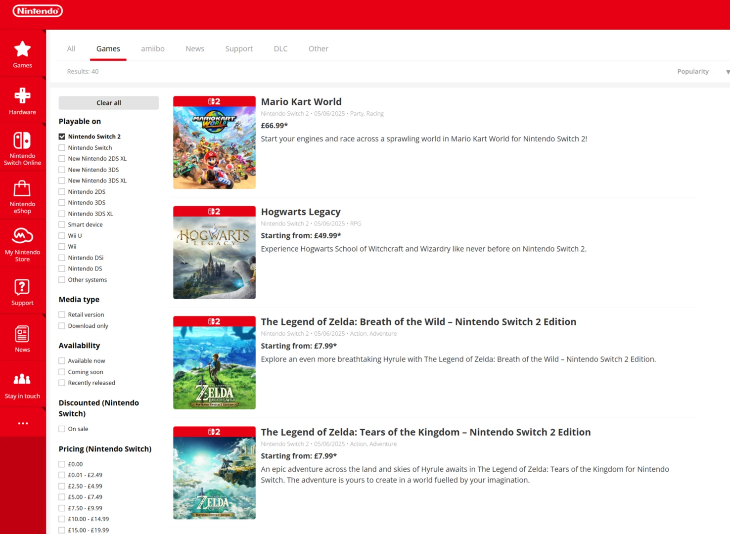Image resolution: width=730 pixels, height=534 pixels.
Task: Check the Nintendo DSi filter
Action: coord(62,258)
